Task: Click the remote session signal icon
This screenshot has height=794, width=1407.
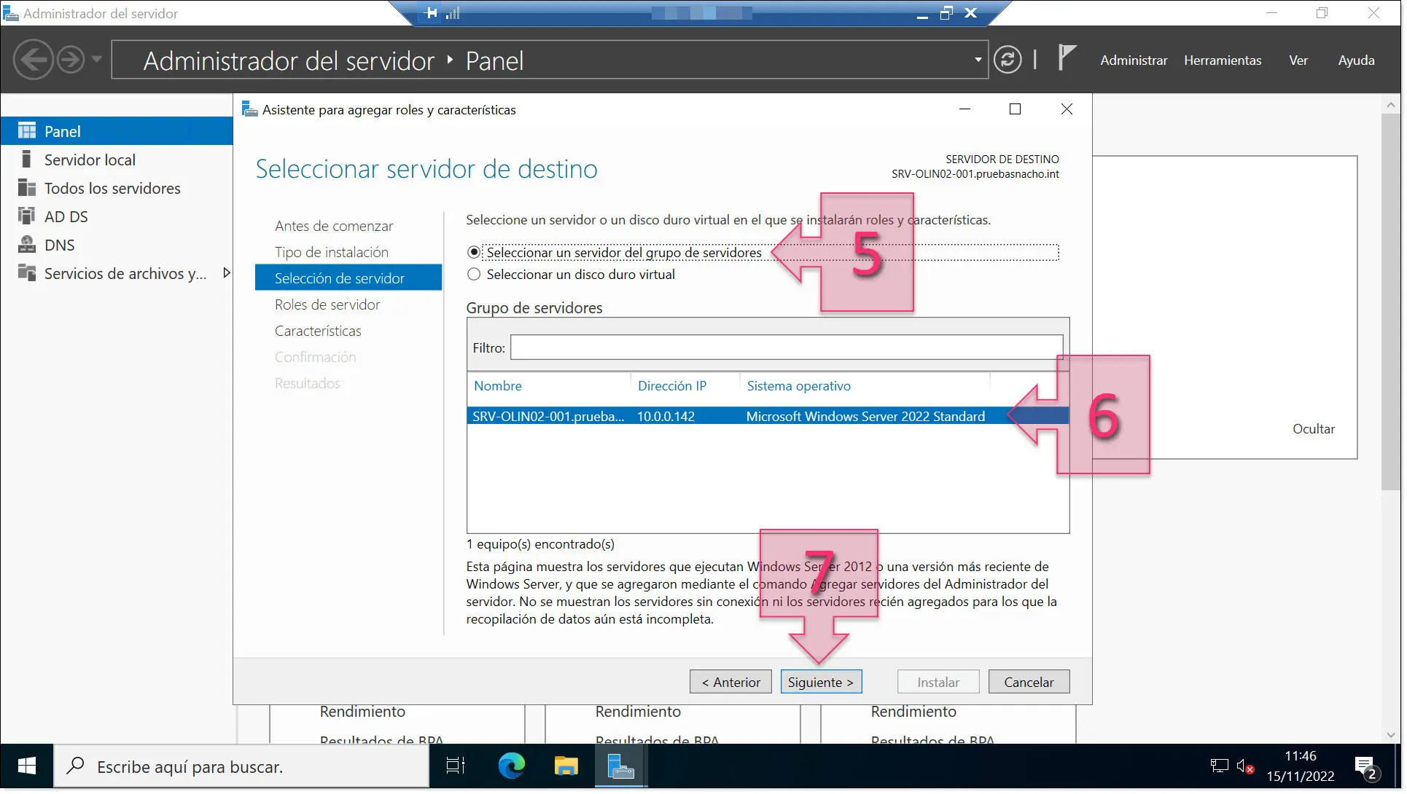Action: click(453, 12)
